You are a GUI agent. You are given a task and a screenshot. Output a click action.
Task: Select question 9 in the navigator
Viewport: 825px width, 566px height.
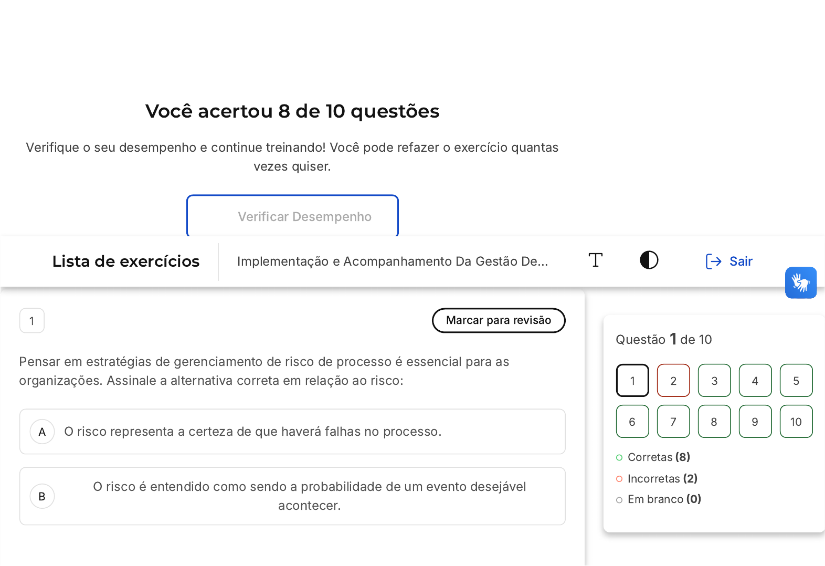click(x=755, y=422)
